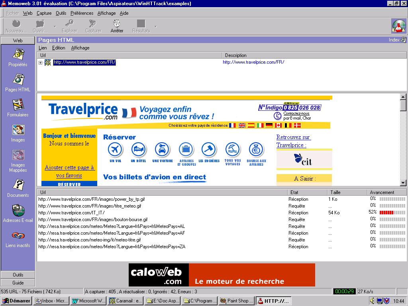This screenshot has height=306, width=408.
Task: Show Images in the sidebar
Action: point(18,133)
